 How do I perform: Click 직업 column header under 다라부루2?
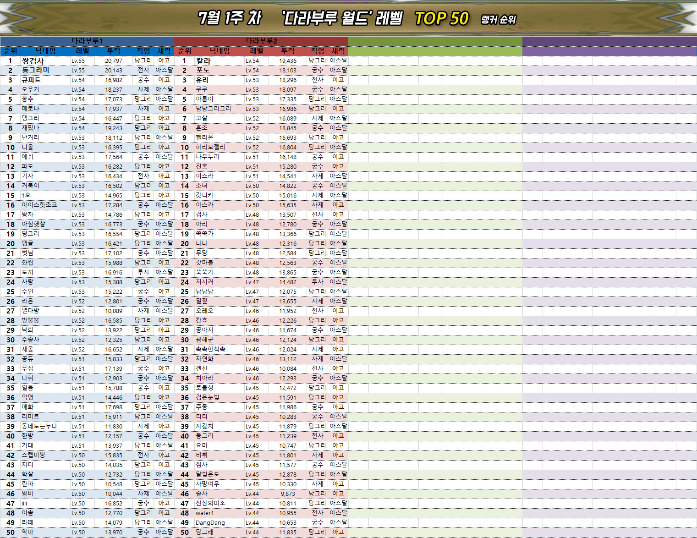pyautogui.click(x=317, y=51)
